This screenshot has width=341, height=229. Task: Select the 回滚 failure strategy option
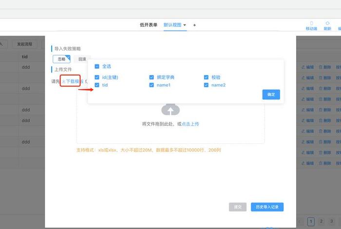coord(82,59)
